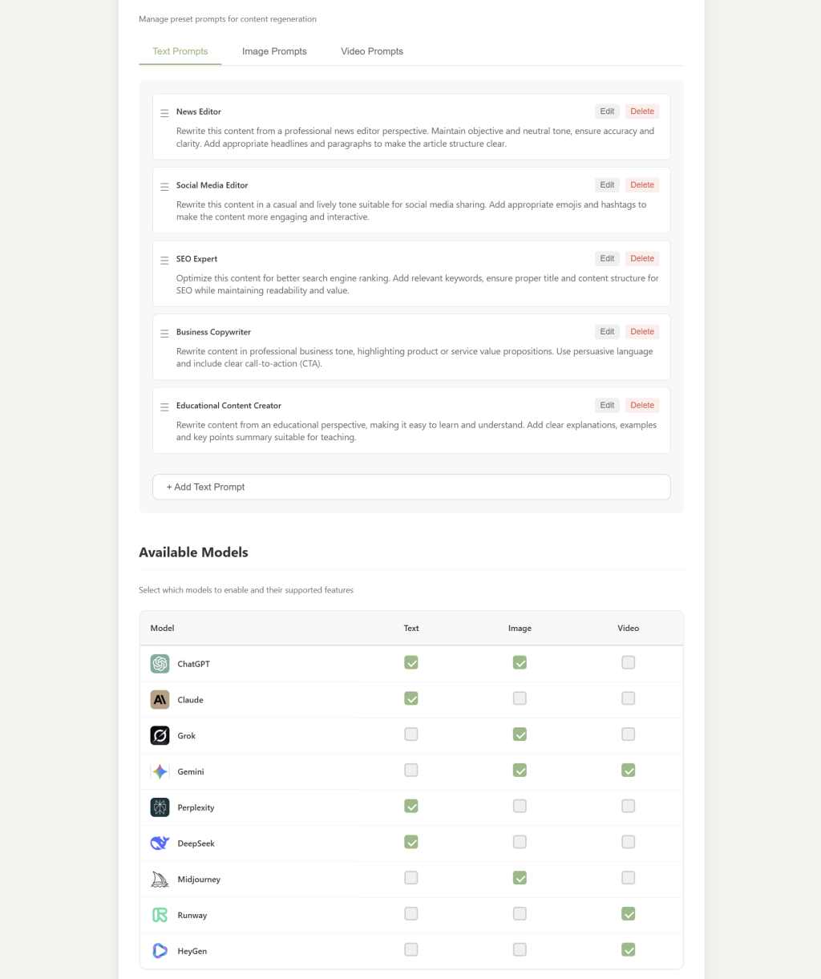Delete the Business Copywriter prompt
821x979 pixels.
pyautogui.click(x=641, y=332)
